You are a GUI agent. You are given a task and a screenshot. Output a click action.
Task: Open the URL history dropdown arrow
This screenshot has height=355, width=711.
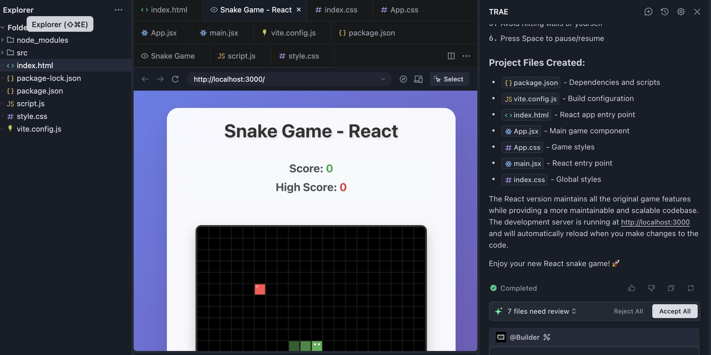383,79
